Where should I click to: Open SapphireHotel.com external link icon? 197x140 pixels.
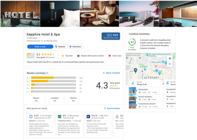(49, 118)
